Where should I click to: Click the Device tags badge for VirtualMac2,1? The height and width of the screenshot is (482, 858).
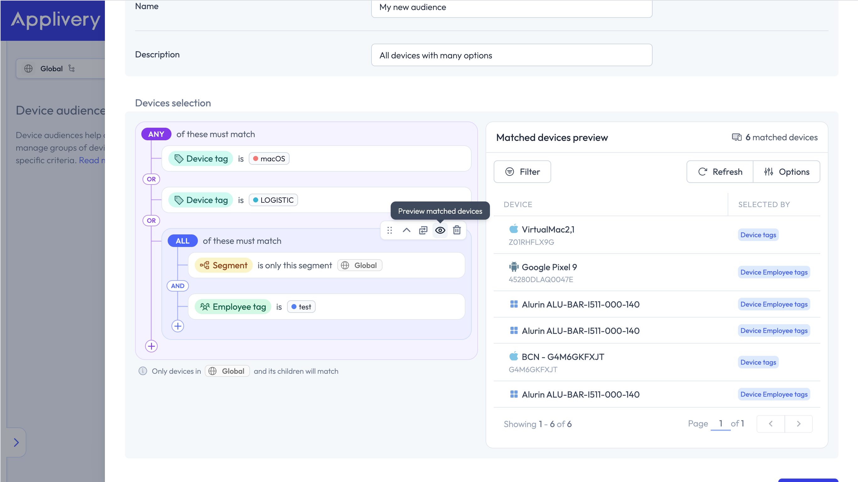pos(758,235)
